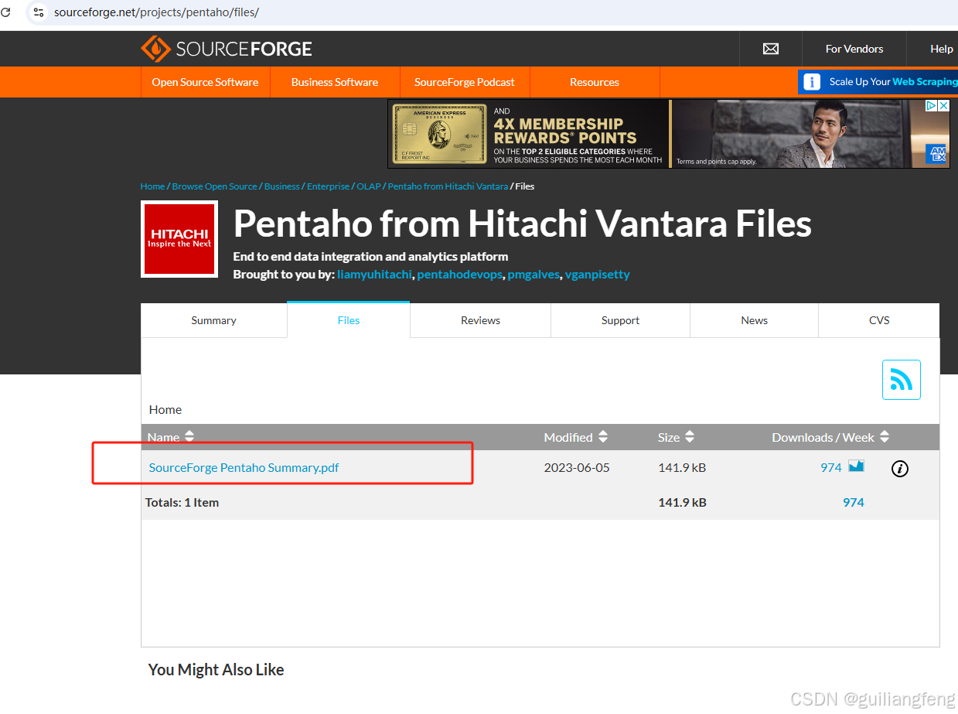
Task: Switch to the Summary tab
Action: pos(214,320)
